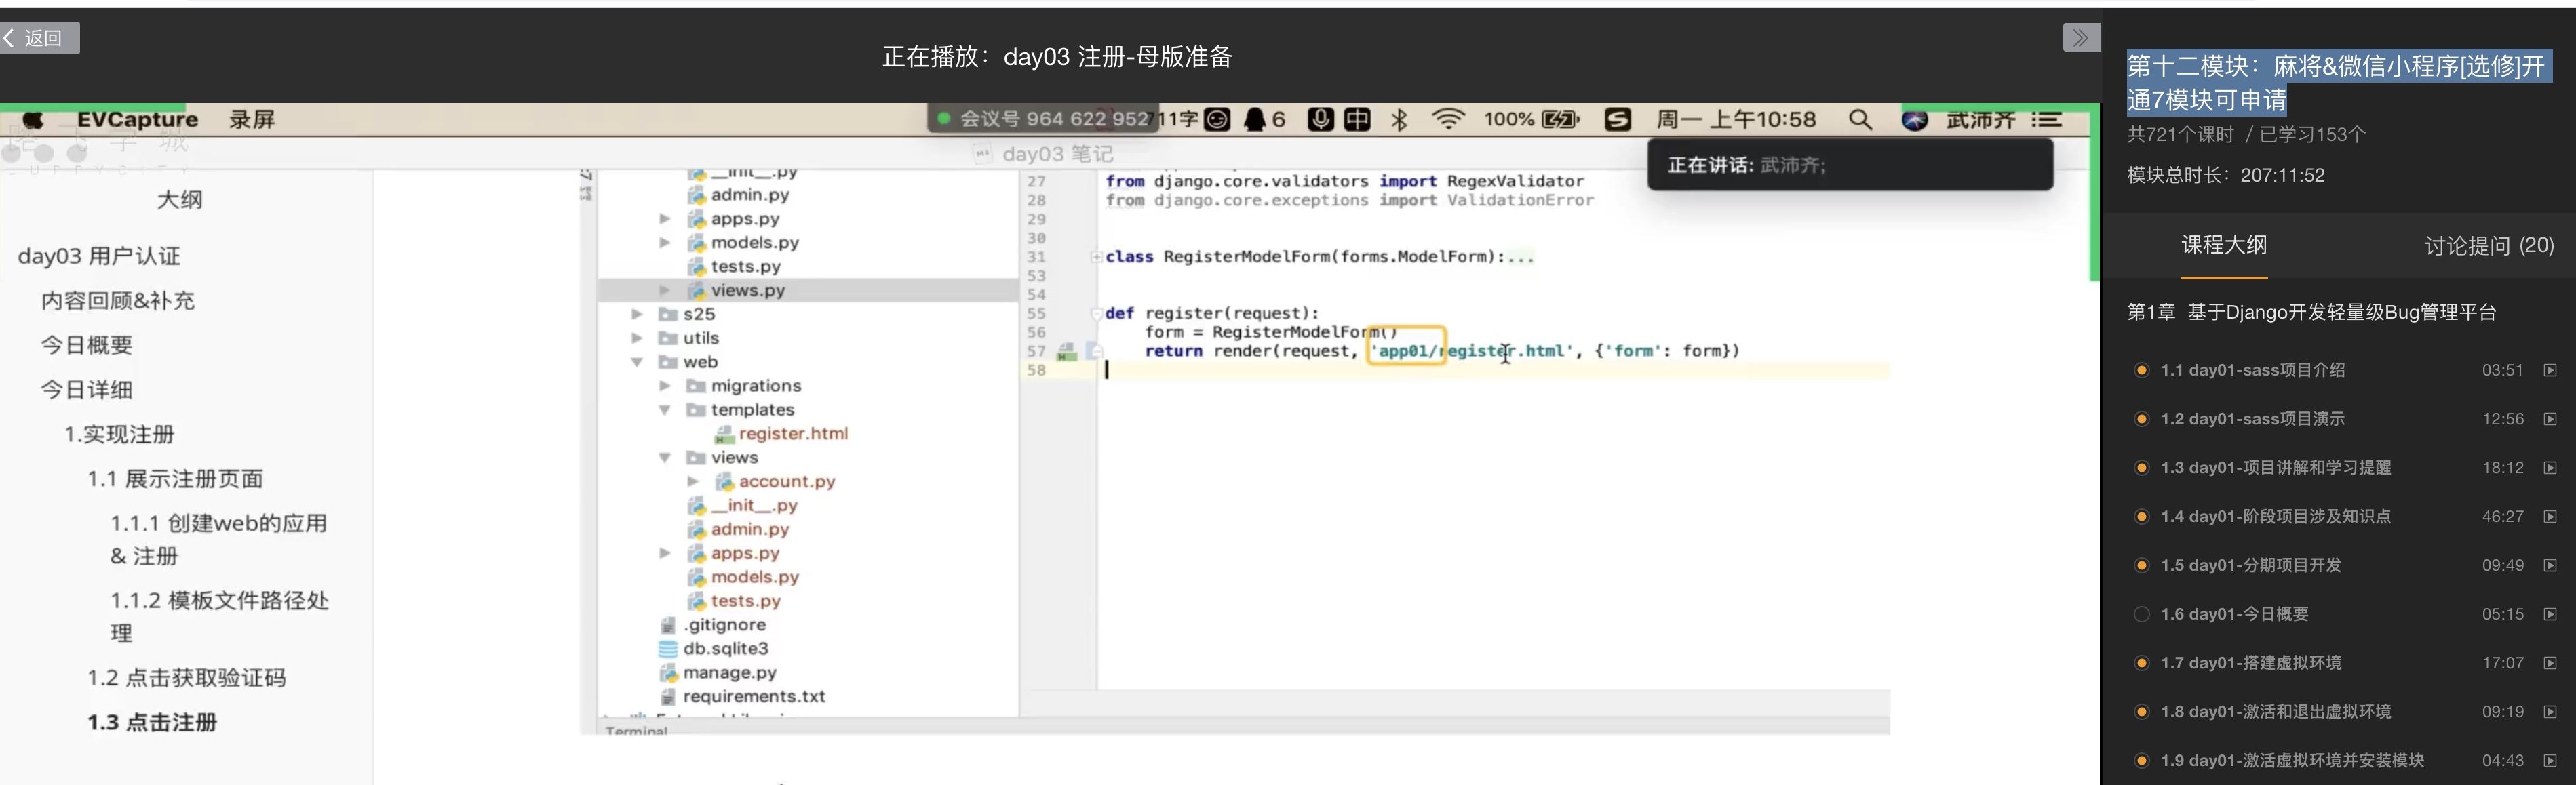Select outline item 今日概要 in notes
Viewport: 2576px width, 785px height.
87,345
